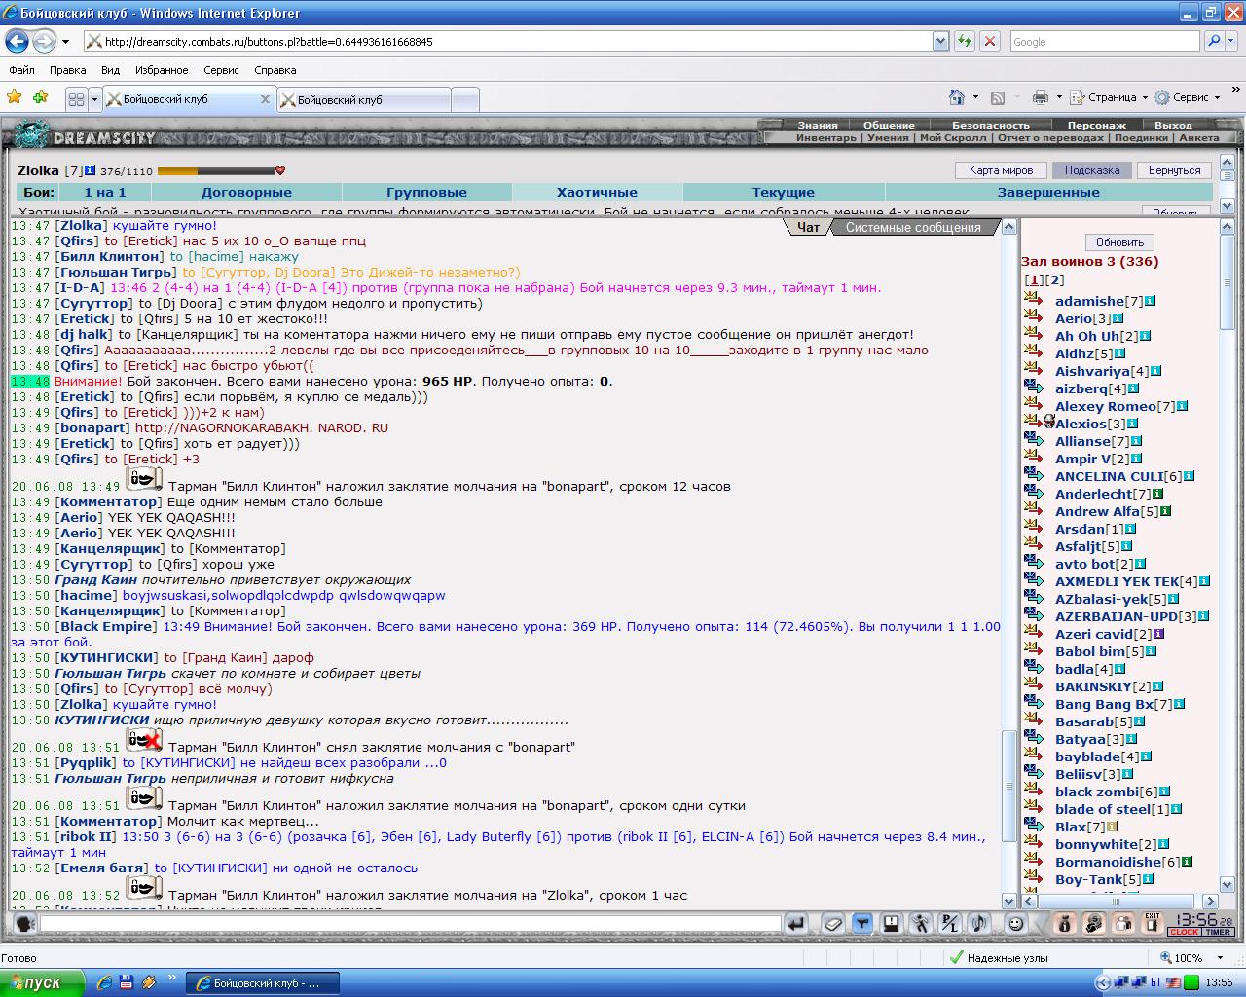This screenshot has height=997, width=1246.
Task: Click the EXIT door icon
Action: pyautogui.click(x=1152, y=923)
